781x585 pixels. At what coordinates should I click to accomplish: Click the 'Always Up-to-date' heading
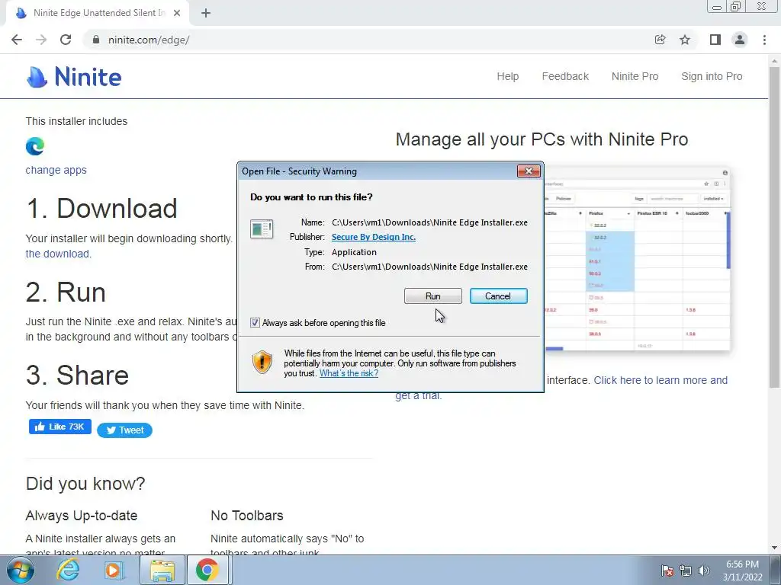click(x=81, y=516)
